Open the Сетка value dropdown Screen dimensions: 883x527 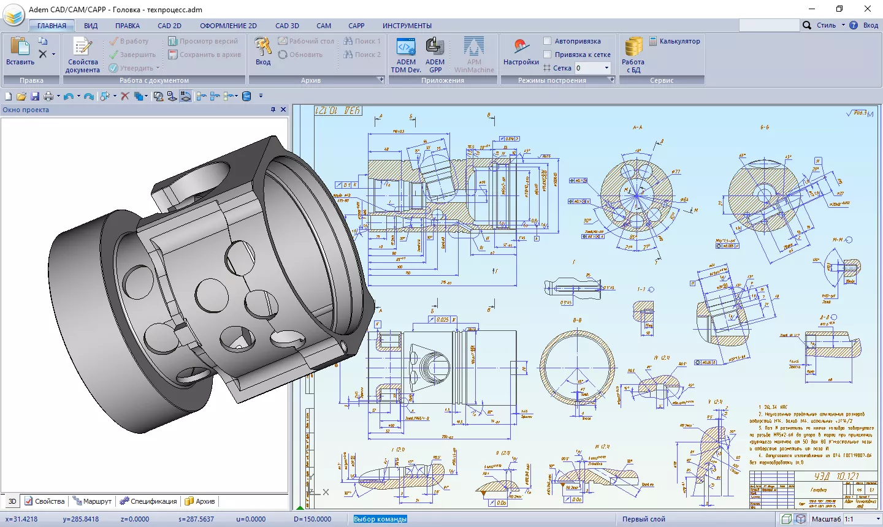pyautogui.click(x=607, y=68)
